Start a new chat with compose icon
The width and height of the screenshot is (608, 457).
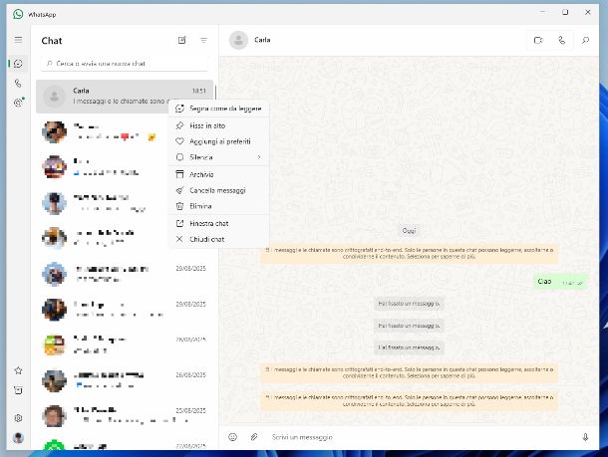pyautogui.click(x=181, y=40)
